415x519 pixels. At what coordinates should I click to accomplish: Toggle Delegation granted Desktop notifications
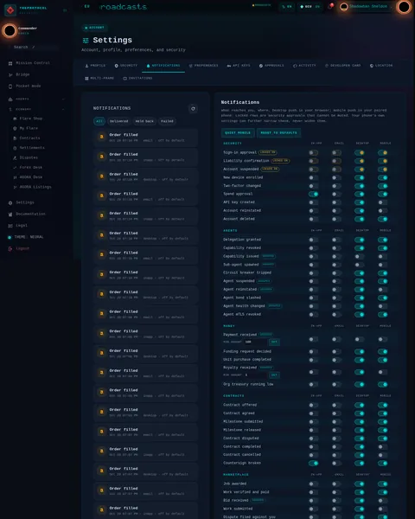click(360, 240)
